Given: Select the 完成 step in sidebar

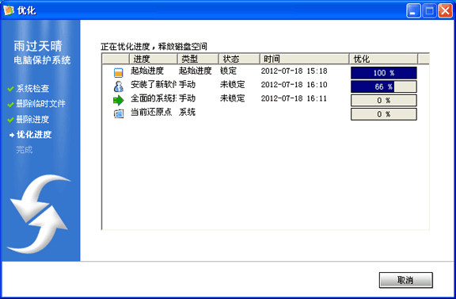Looking at the screenshot, I should pyautogui.click(x=25, y=150).
